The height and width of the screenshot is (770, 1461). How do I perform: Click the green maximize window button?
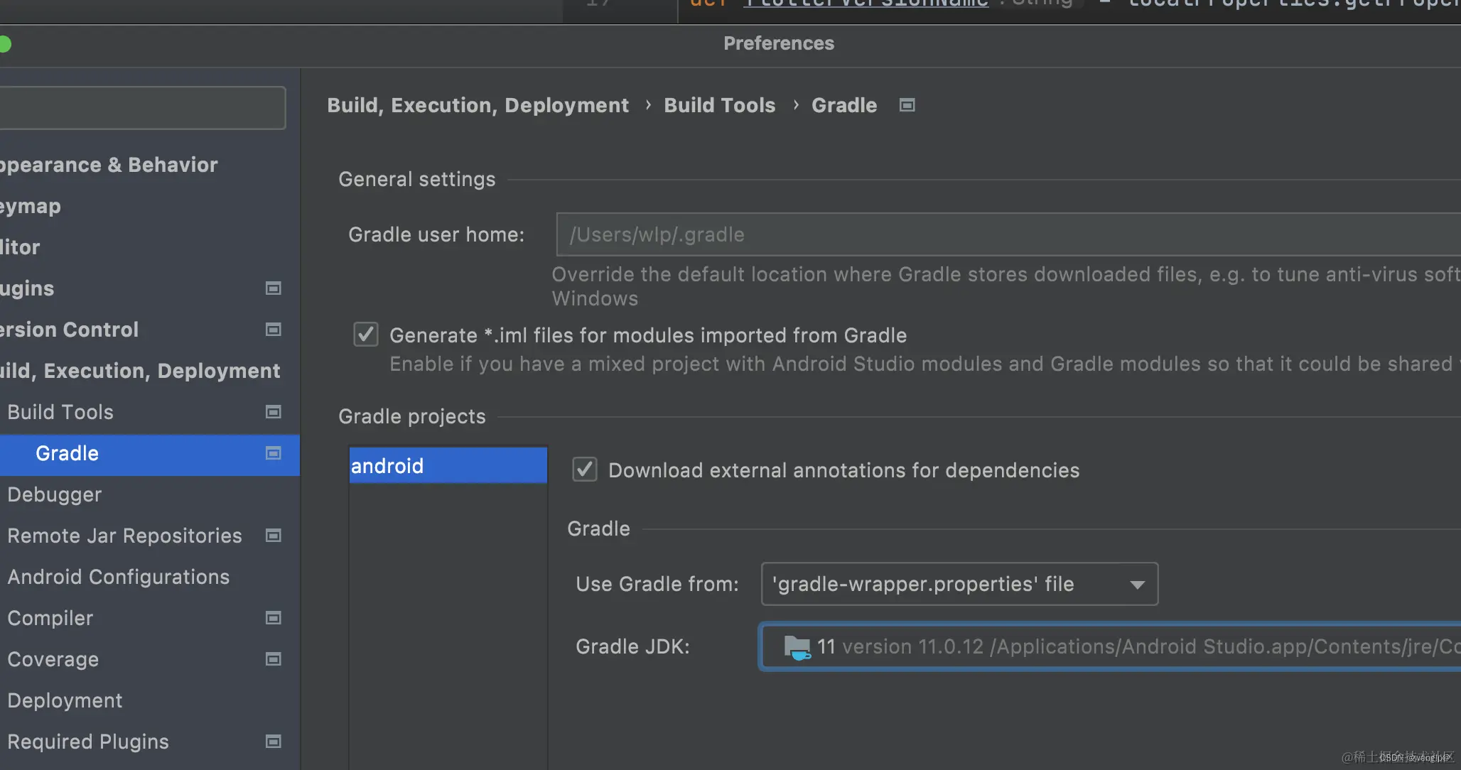(x=4, y=44)
